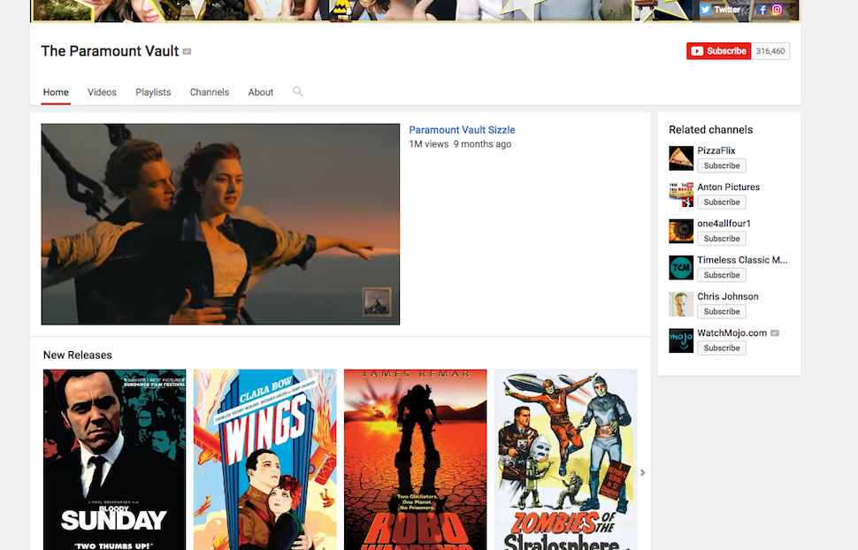
Task: Open the Twitter link in banner
Action: (x=720, y=10)
